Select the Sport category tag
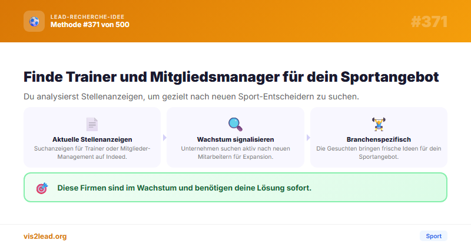The height and width of the screenshot is (247, 471). coord(433,236)
